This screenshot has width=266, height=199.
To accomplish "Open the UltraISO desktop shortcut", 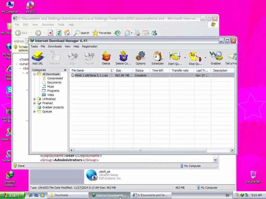I will 30,7.
